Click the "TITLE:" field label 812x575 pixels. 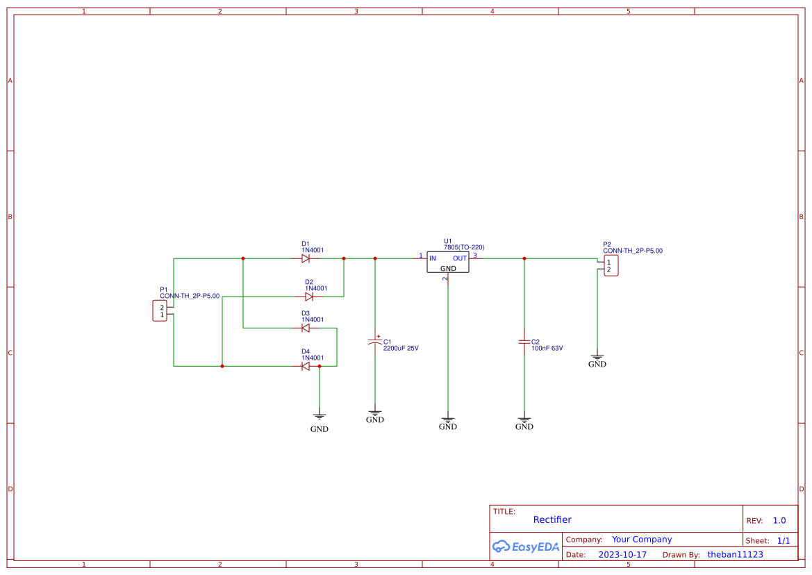coord(504,511)
